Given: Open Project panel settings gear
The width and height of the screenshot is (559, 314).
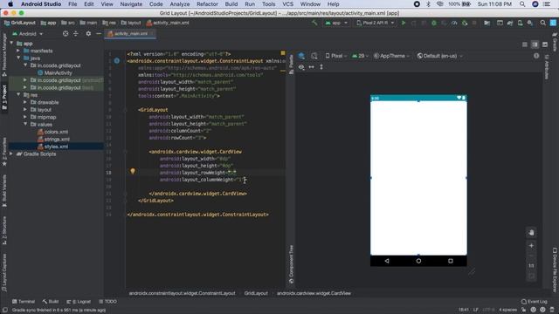Looking at the screenshot, I should coord(88,33).
